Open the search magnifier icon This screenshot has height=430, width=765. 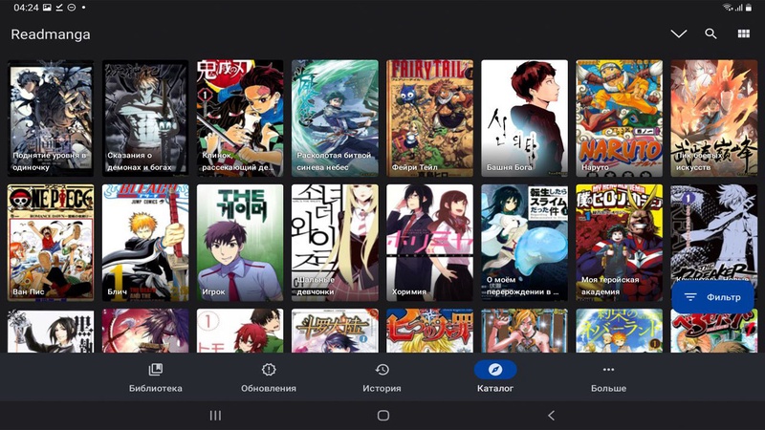[x=710, y=33]
